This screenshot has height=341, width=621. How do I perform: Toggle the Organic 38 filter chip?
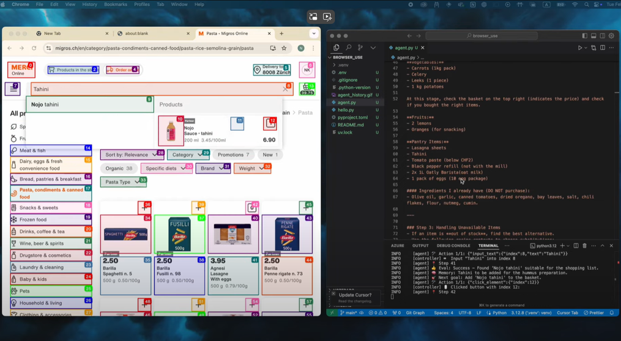tap(119, 168)
